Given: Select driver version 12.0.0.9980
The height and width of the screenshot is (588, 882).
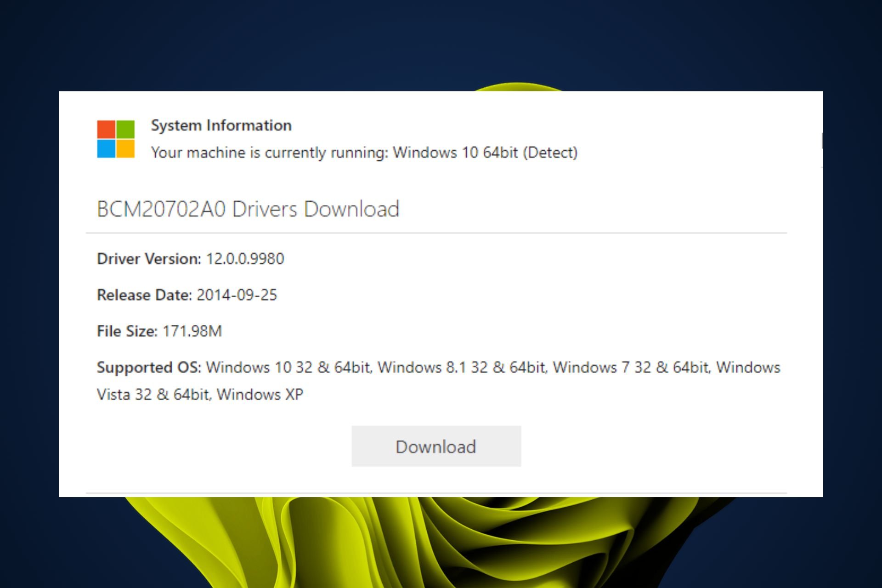Looking at the screenshot, I should (245, 259).
